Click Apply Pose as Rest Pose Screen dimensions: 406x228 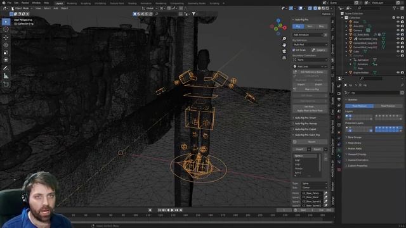tap(310, 110)
